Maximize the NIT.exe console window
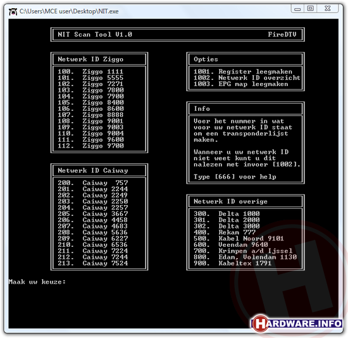 [310, 9]
